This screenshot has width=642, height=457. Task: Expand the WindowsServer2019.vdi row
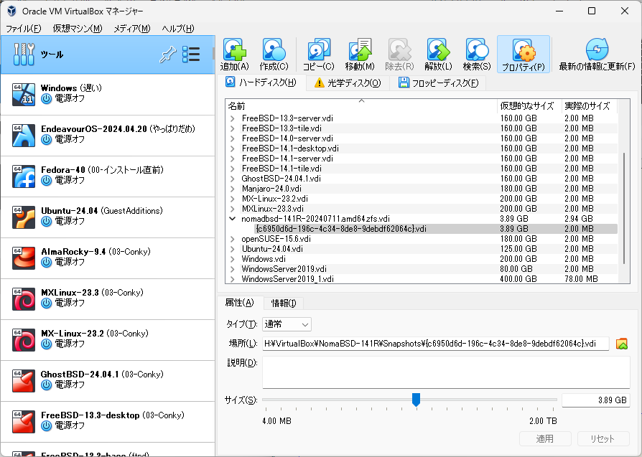233,269
